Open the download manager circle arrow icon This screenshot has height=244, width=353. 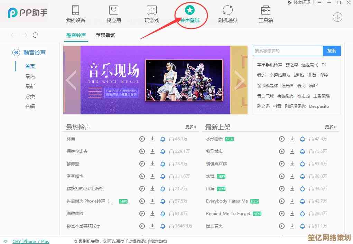(337, 17)
